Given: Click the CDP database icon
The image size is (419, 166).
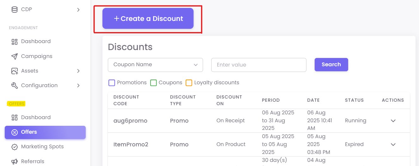Looking at the screenshot, I should coord(15,10).
